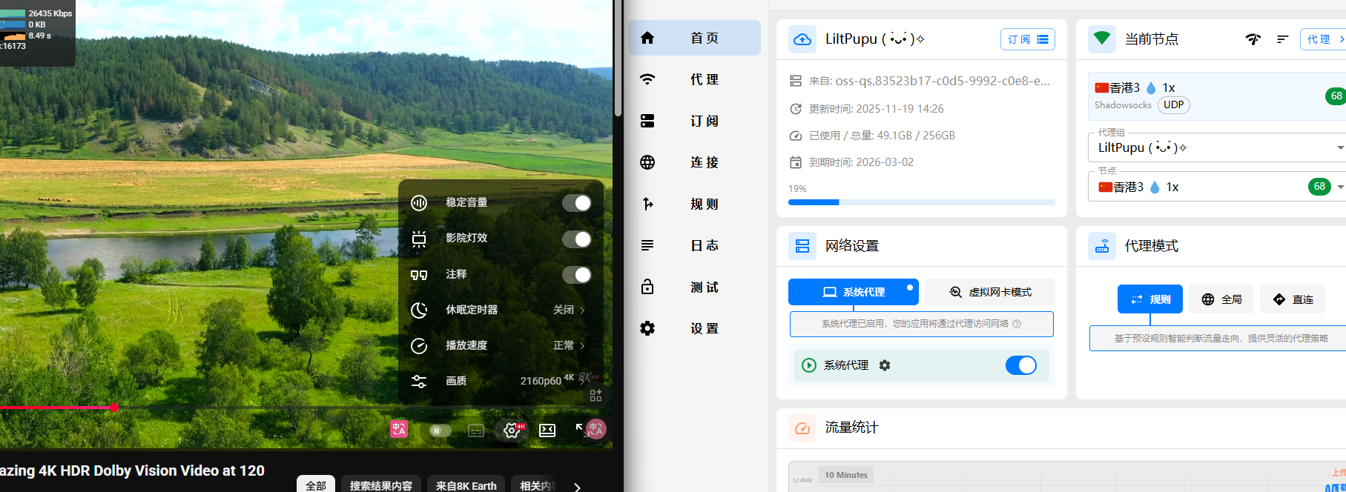Click the 订阅 button in LiltPupu card
Viewport: 1346px width, 492px height.
pos(1027,39)
